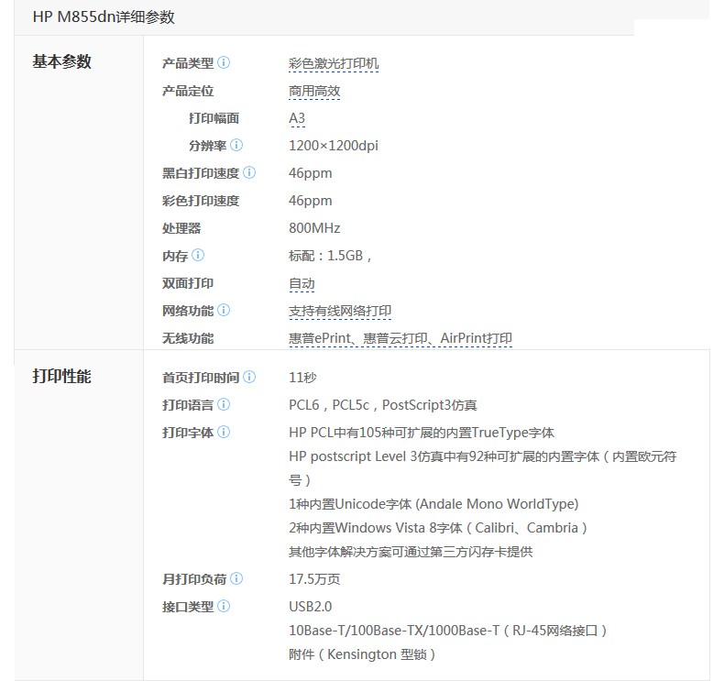Select the 800MHz processor value
This screenshot has width=724, height=681.
(x=314, y=228)
